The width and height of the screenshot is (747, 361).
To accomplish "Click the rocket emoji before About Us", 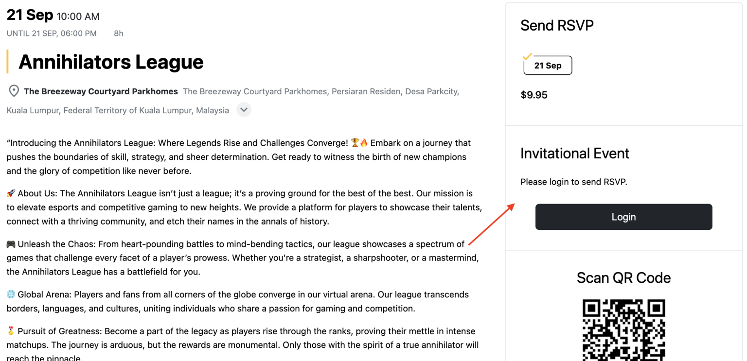I will point(11,193).
